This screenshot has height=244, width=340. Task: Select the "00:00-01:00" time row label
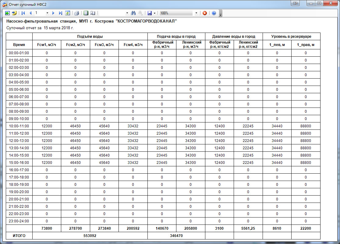[x=19, y=53]
